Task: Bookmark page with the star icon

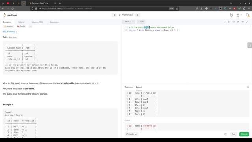Action: [x=177, y=9]
